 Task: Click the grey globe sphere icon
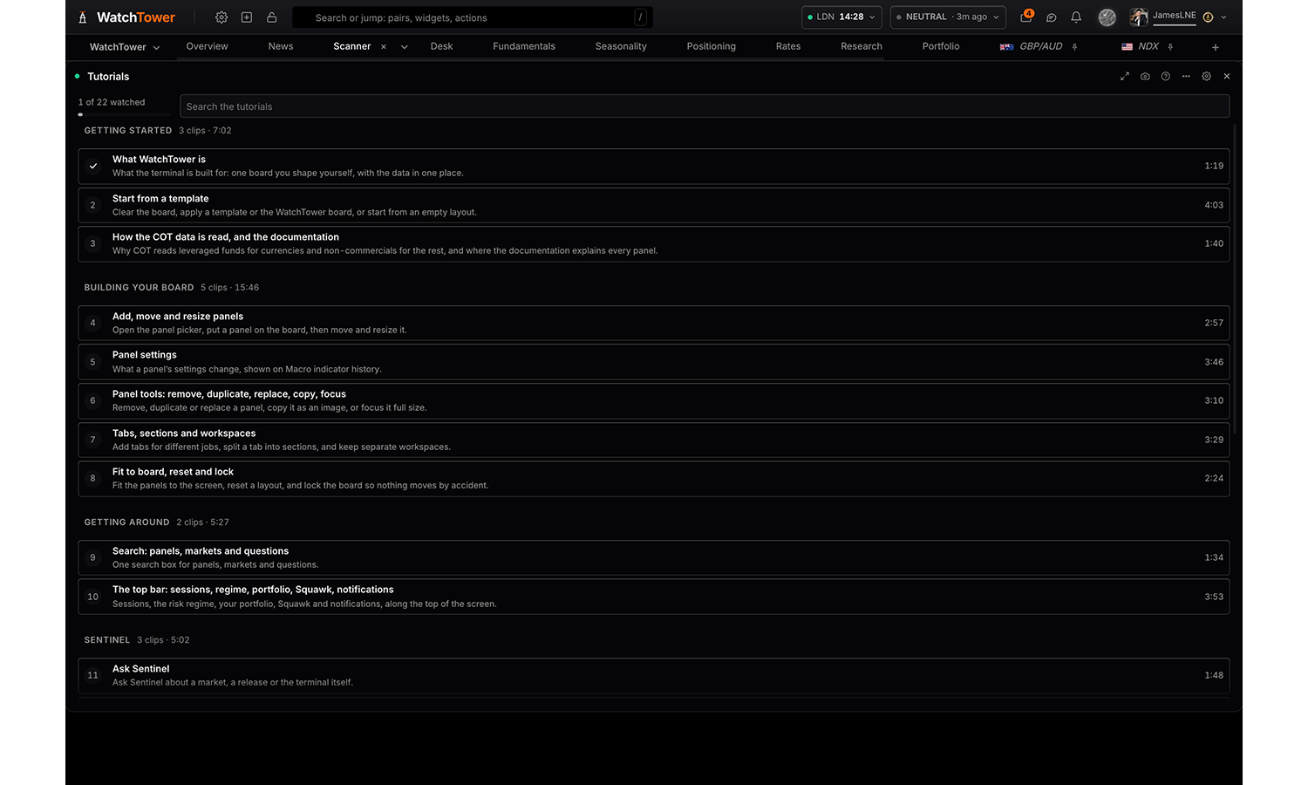1107,17
